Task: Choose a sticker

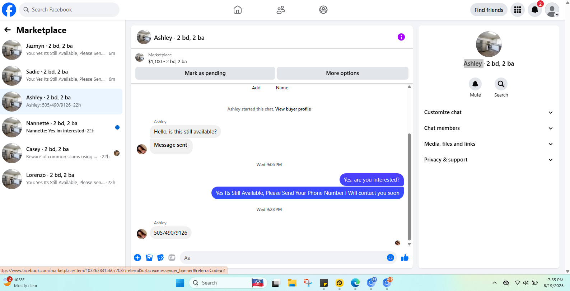Action: [160, 258]
